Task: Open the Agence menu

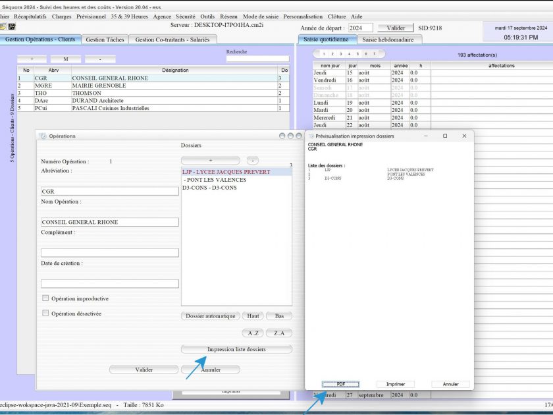Action: click(162, 16)
